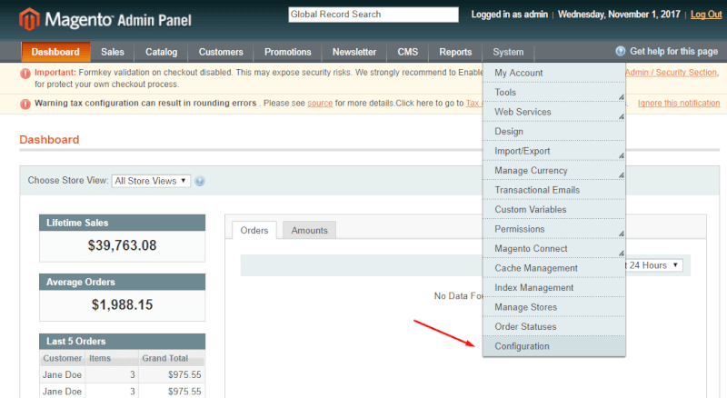Select Transactional Emails menu entry
The width and height of the screenshot is (727, 398).
point(553,190)
